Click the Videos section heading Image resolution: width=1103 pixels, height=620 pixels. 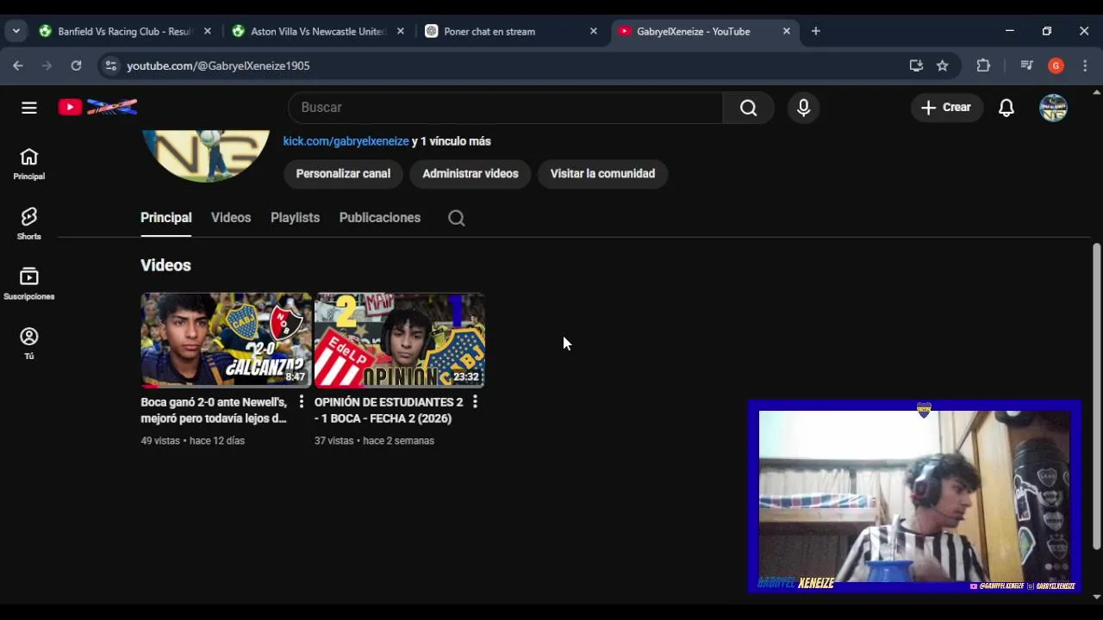165,265
